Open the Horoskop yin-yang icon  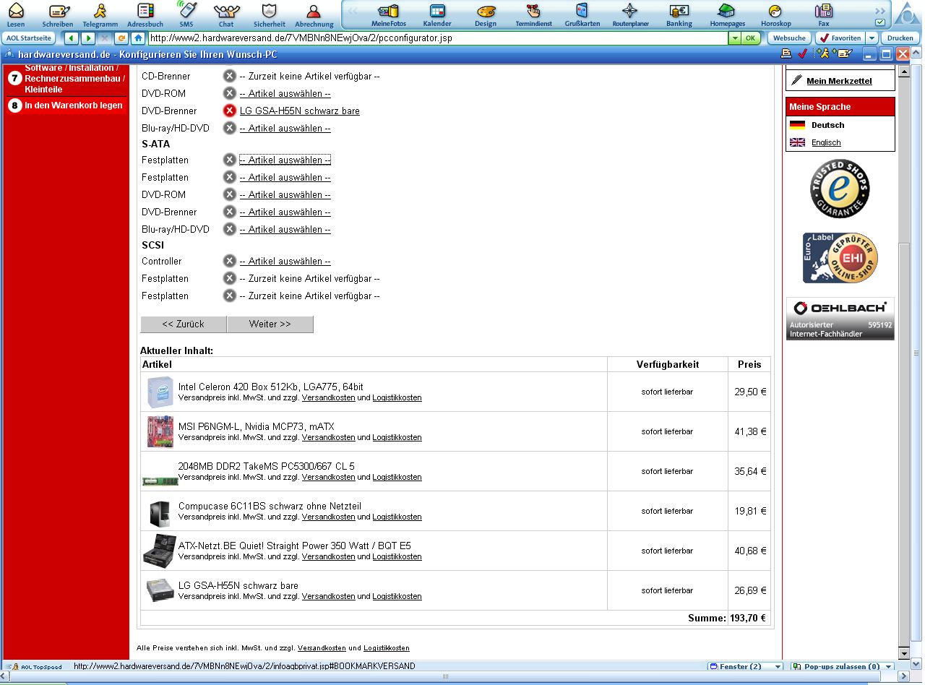click(775, 14)
